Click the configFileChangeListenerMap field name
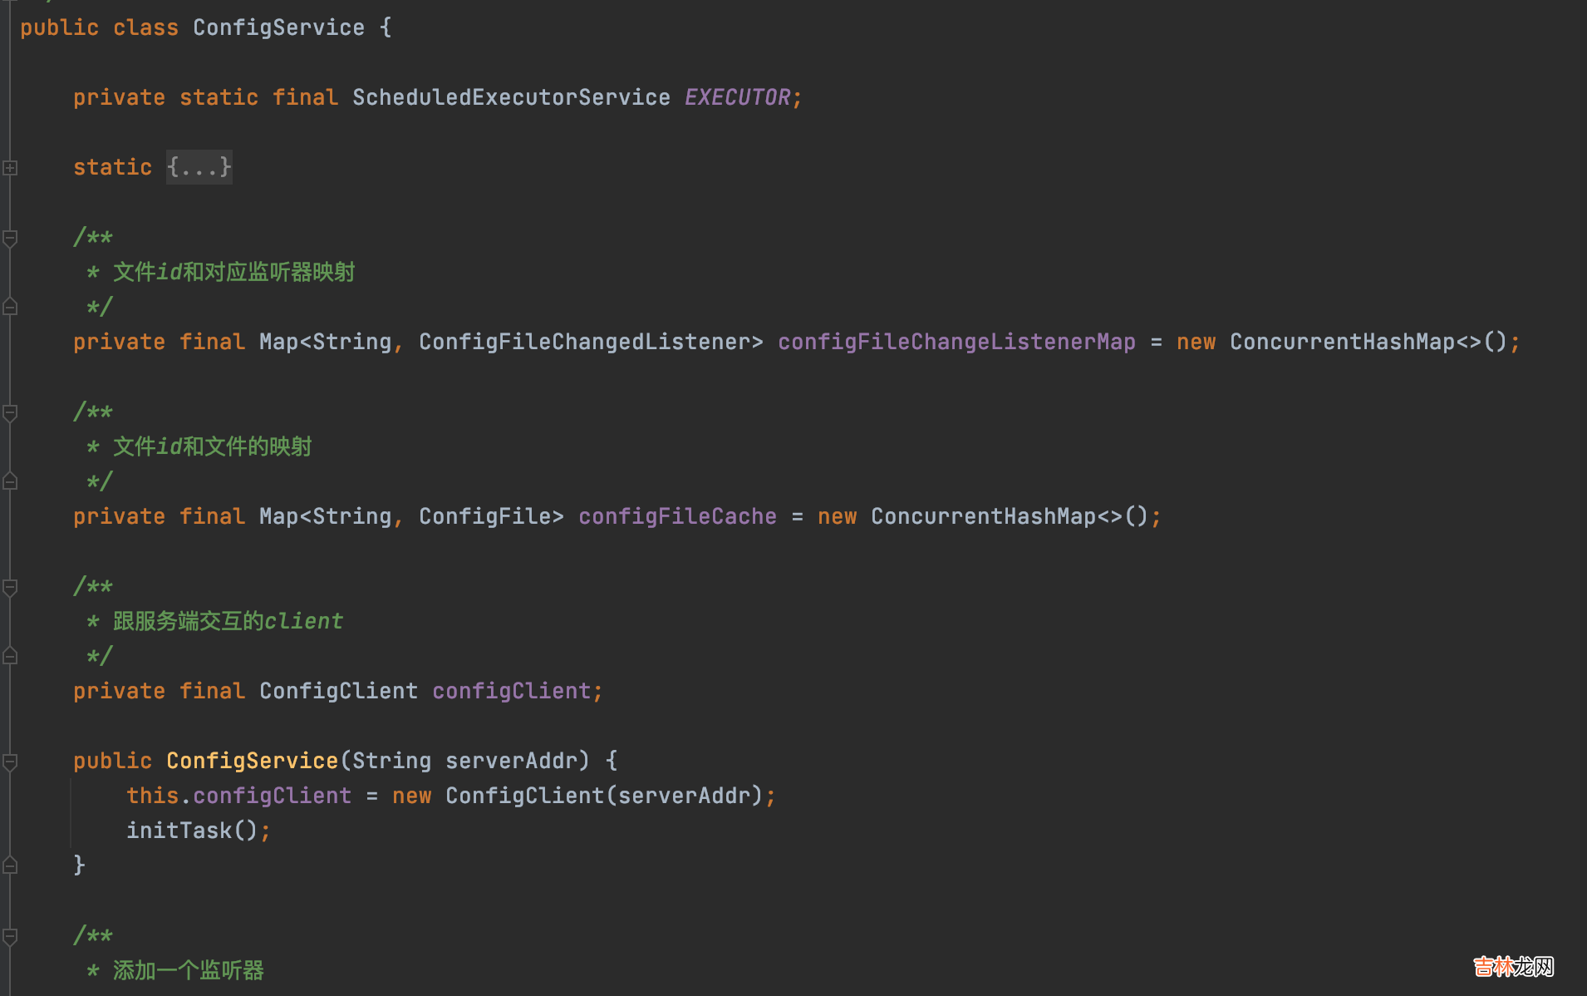This screenshot has height=996, width=1587. pyautogui.click(x=956, y=342)
